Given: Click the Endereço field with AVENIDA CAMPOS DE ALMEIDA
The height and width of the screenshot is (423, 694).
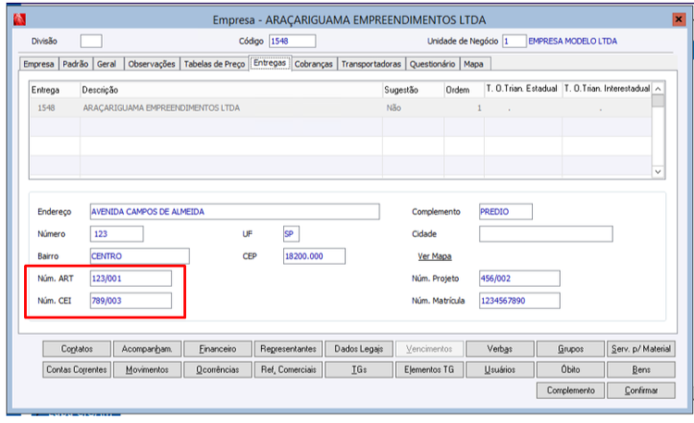Looking at the screenshot, I should pyautogui.click(x=235, y=212).
